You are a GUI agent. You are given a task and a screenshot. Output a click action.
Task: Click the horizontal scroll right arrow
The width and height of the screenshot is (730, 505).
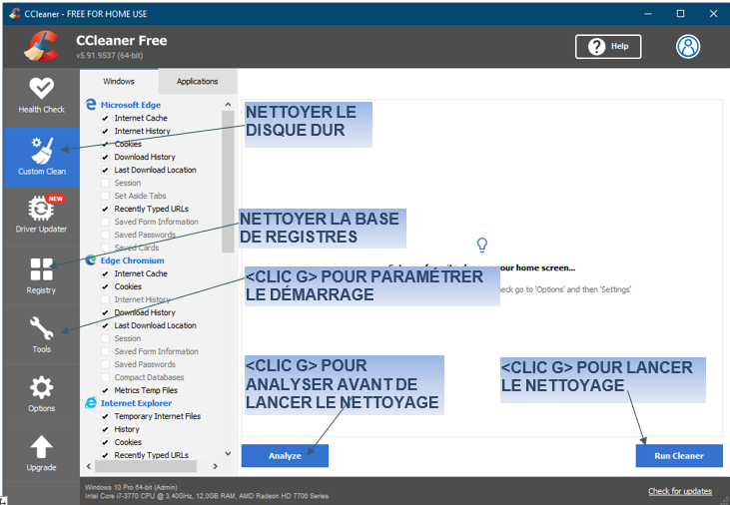tap(215, 466)
